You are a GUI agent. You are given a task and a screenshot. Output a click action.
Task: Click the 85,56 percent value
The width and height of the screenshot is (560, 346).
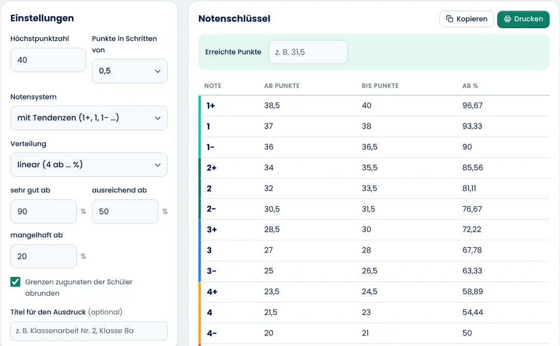tap(472, 168)
